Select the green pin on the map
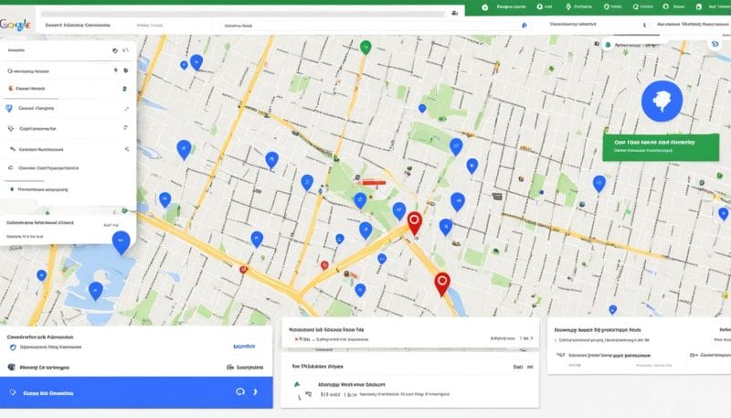 click(x=365, y=48)
